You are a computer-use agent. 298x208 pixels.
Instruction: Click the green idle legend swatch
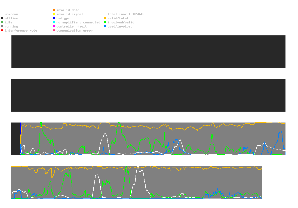click(2, 22)
